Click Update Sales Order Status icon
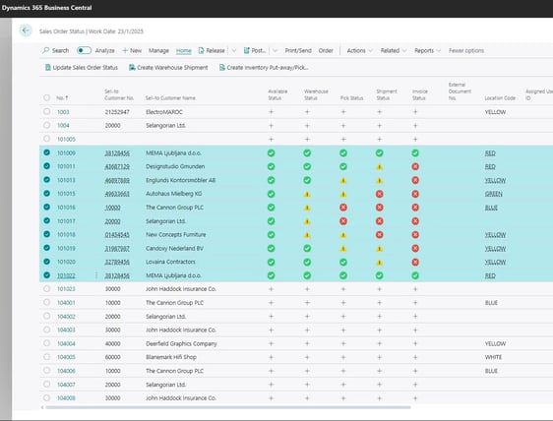553x421 pixels. pos(48,67)
